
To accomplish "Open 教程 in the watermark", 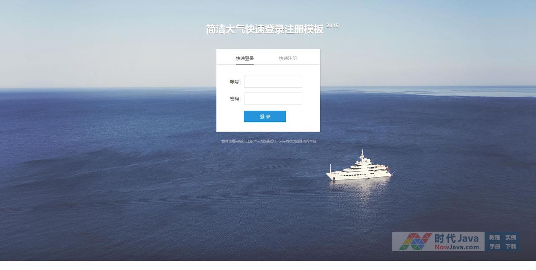I will tap(494, 237).
